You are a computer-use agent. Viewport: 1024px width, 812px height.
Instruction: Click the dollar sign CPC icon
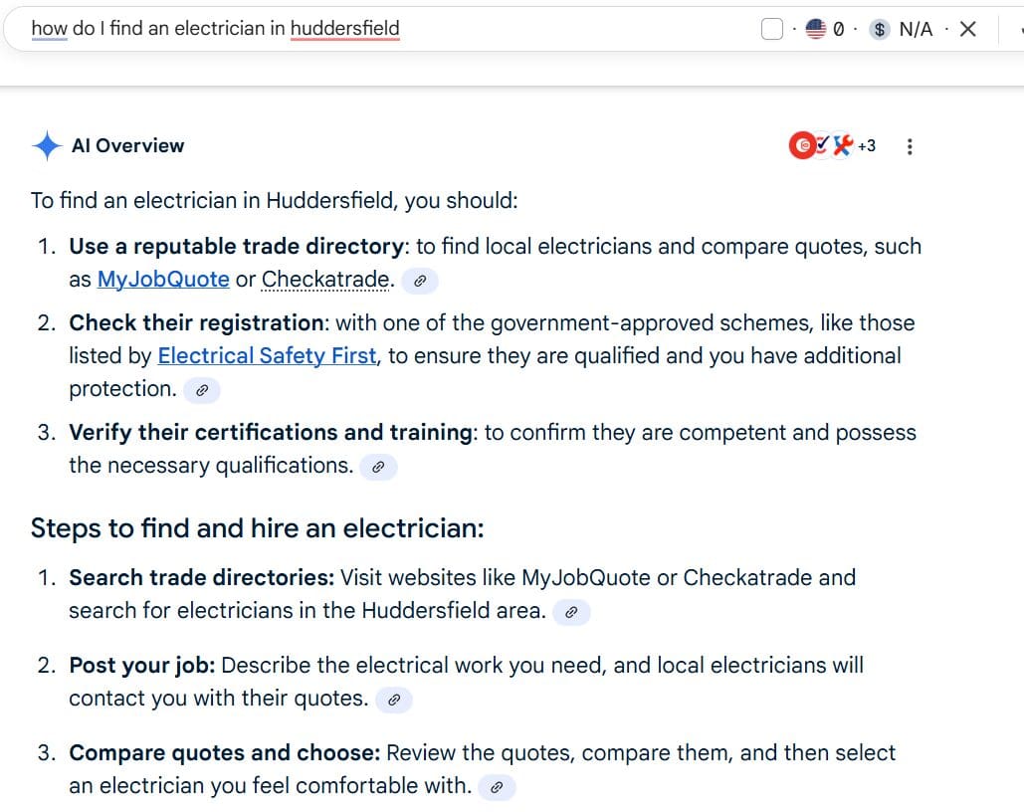pyautogui.click(x=879, y=30)
